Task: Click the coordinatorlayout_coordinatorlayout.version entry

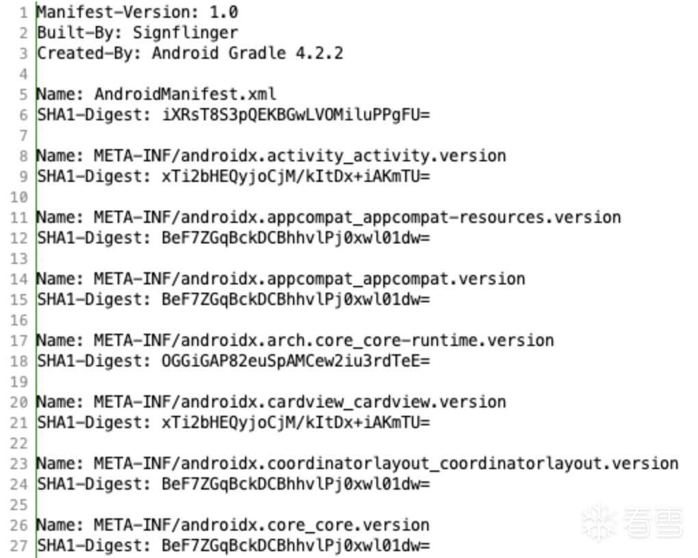Action: point(386,464)
